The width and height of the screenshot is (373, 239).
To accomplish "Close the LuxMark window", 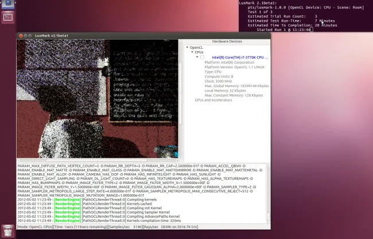I will [x=20, y=34].
